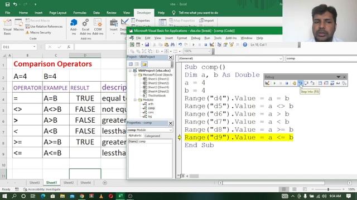Click Windows Start button on taskbar

(4, 196)
